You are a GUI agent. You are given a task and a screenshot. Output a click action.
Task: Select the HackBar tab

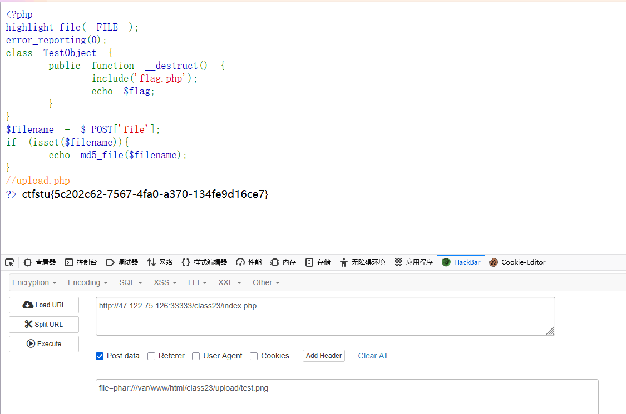(461, 262)
